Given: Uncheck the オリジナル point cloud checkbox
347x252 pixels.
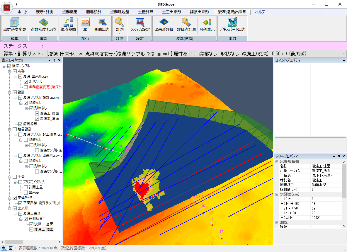Looking at the screenshot, I should 26,82.
